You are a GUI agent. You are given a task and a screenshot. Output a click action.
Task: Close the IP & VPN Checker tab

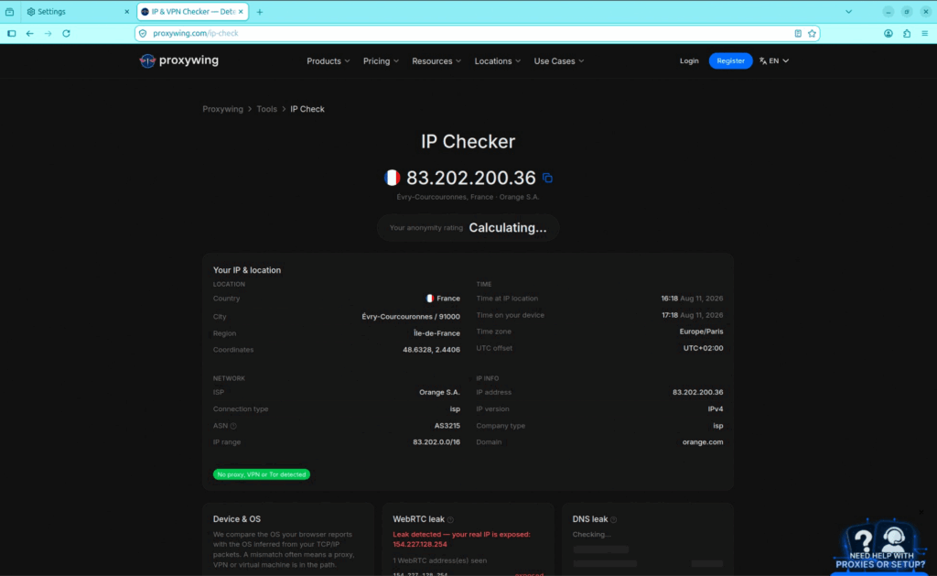(x=241, y=12)
